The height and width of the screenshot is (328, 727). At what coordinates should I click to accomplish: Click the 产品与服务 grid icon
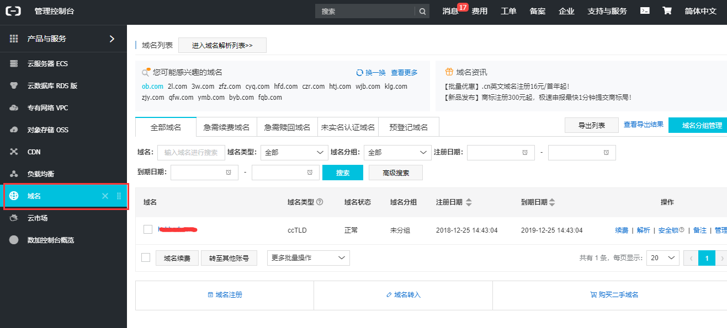click(x=14, y=39)
